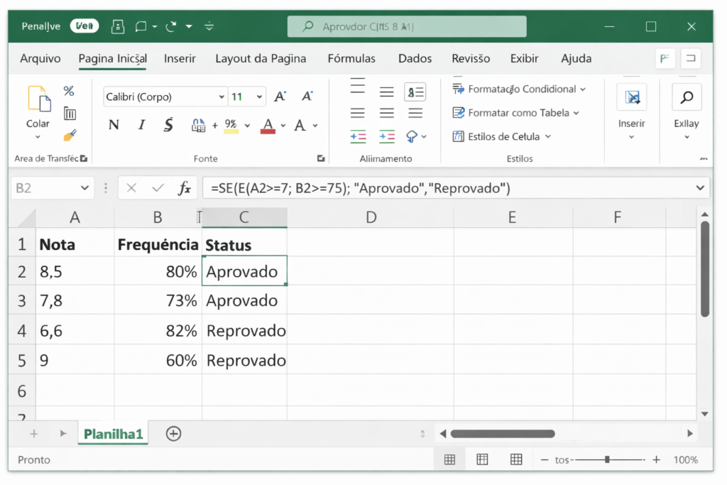Click the zoom slider handle

[x=607, y=459]
